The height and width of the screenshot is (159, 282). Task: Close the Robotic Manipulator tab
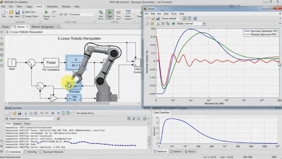click(x=58, y=27)
